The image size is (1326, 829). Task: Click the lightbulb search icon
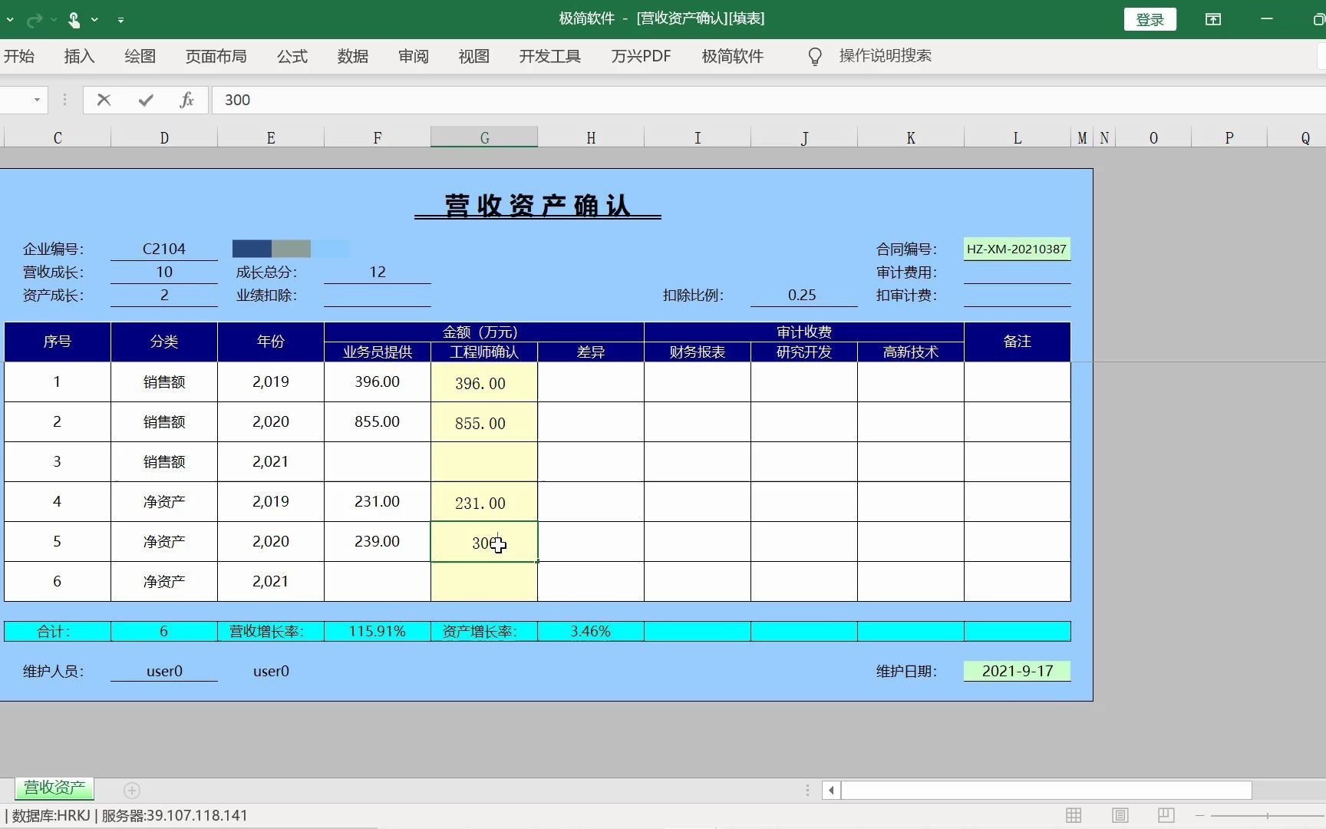tap(815, 56)
